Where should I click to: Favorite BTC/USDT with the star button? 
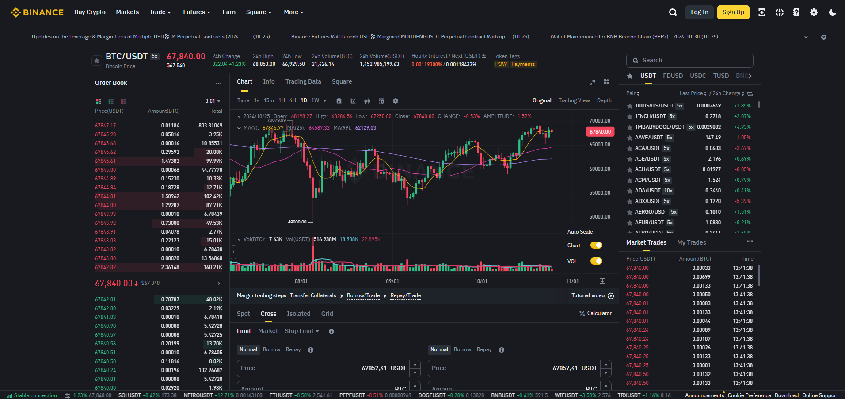(x=97, y=61)
